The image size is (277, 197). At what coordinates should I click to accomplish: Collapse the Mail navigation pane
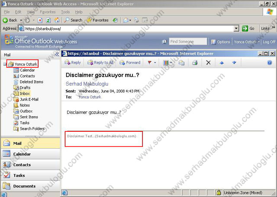point(57,54)
